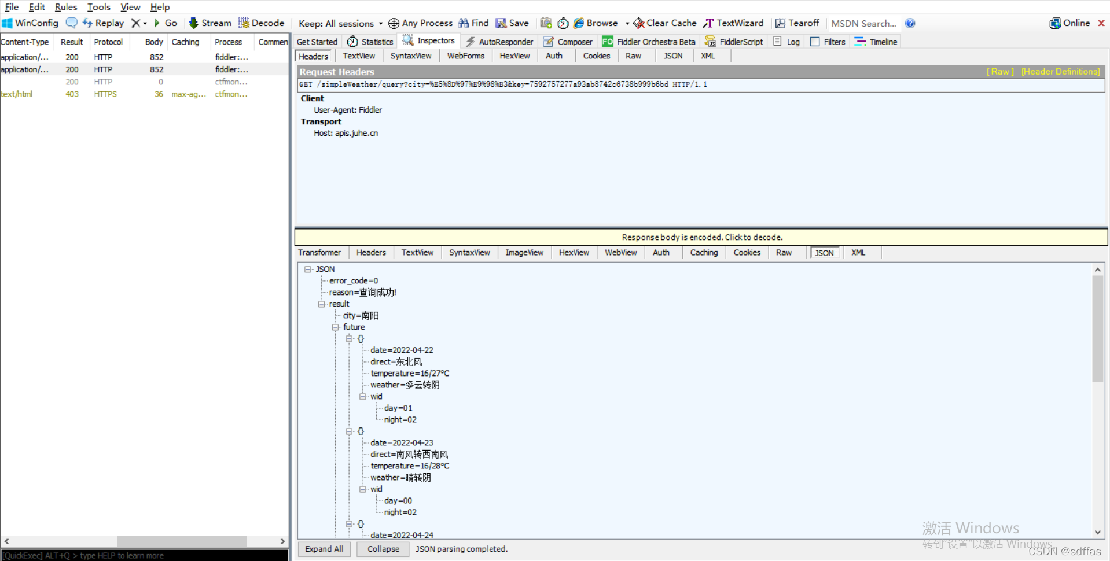Open the Rules menu
This screenshot has height=561, width=1110.
coord(65,7)
